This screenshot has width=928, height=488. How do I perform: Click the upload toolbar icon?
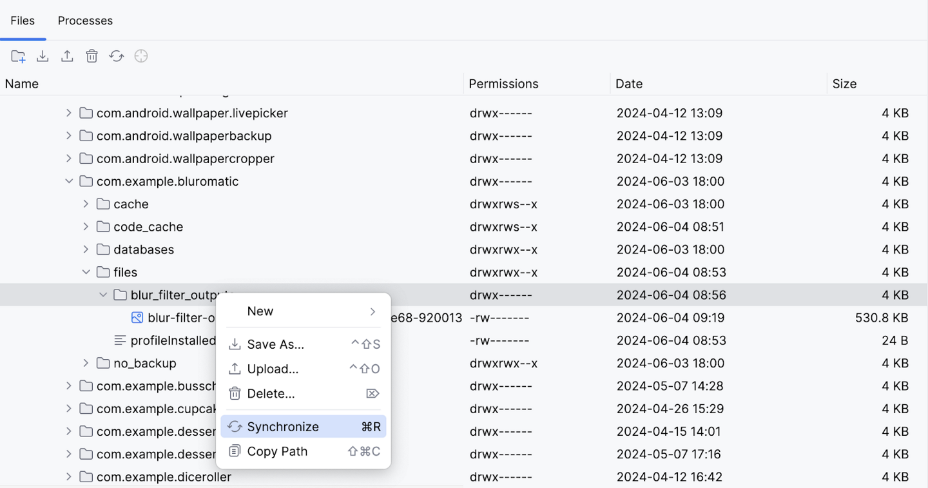point(67,56)
